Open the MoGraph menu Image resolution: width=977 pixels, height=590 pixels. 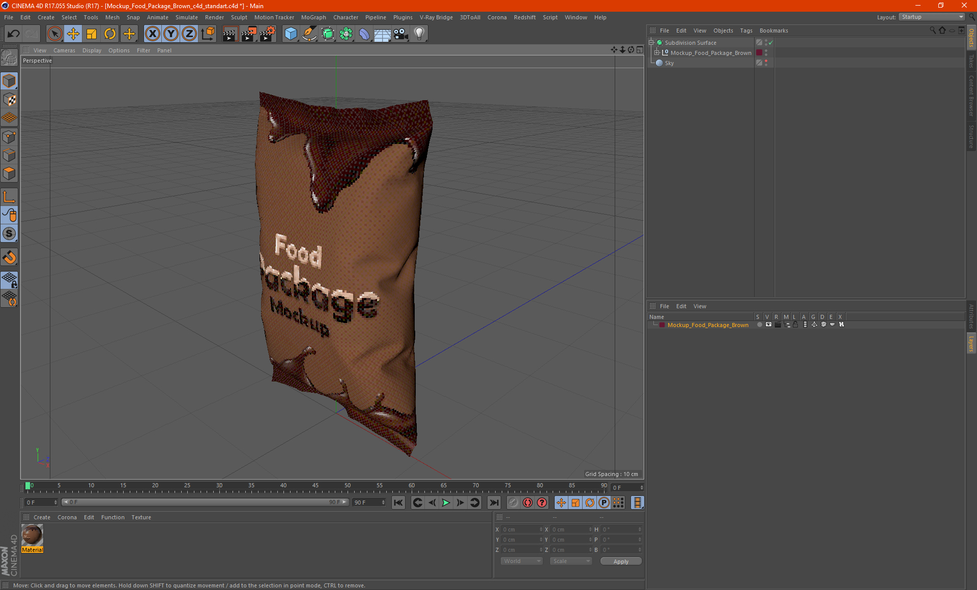(313, 17)
